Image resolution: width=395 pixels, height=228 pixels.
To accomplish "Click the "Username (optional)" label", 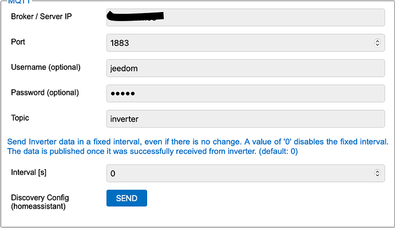I will [46, 67].
